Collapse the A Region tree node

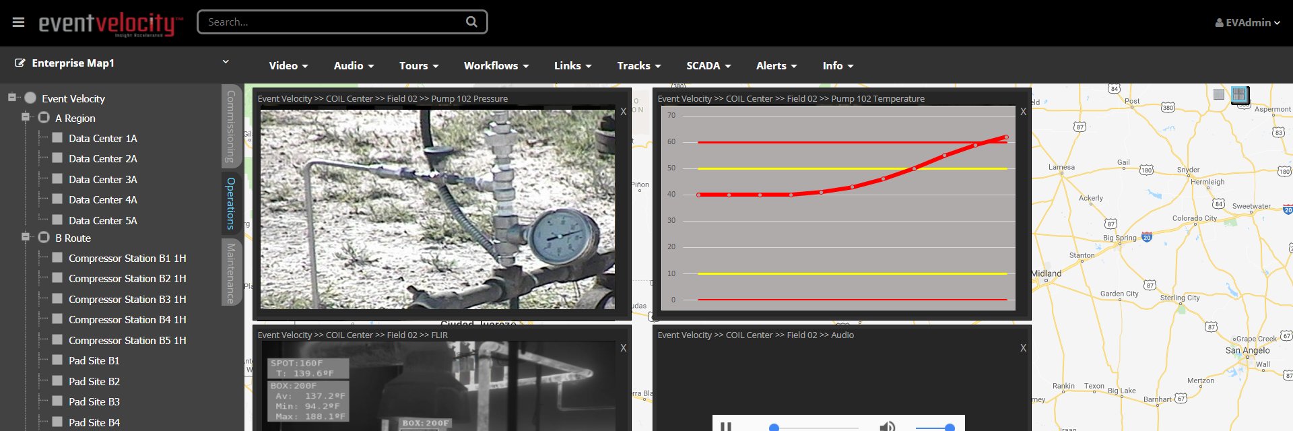pos(25,117)
